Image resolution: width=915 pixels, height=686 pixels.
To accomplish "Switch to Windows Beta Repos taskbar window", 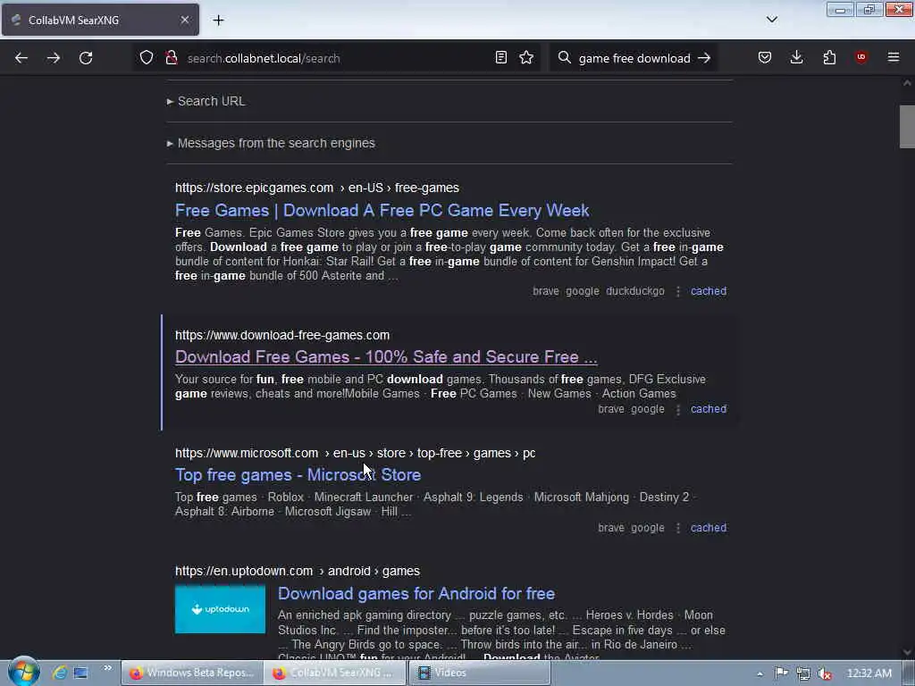I will 192,673.
